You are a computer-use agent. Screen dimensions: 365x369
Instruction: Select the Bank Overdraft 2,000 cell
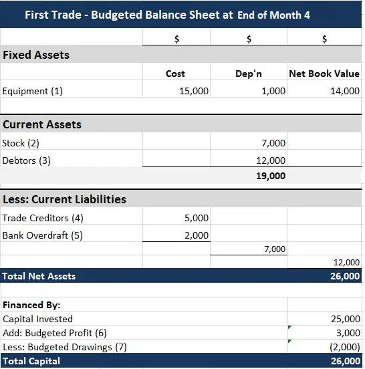[176, 235]
